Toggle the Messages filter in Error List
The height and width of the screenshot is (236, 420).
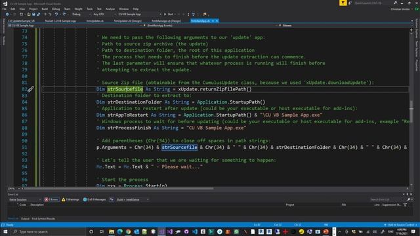[x=94, y=199]
